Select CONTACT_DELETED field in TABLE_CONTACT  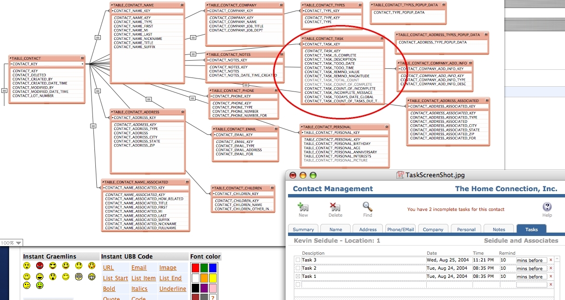pos(29,75)
